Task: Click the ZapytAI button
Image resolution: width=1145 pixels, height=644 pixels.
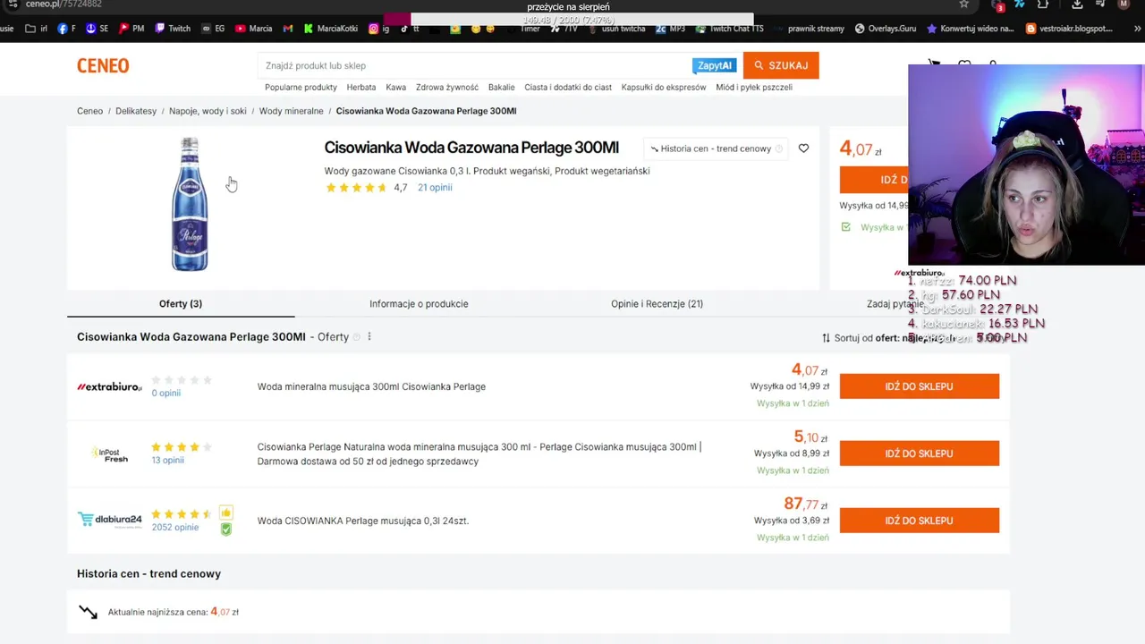Action: coord(715,65)
